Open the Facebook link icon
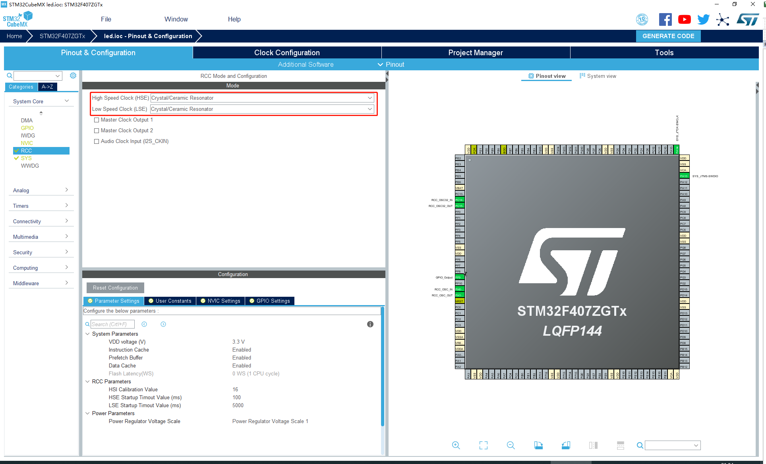The height and width of the screenshot is (464, 766). pos(665,19)
